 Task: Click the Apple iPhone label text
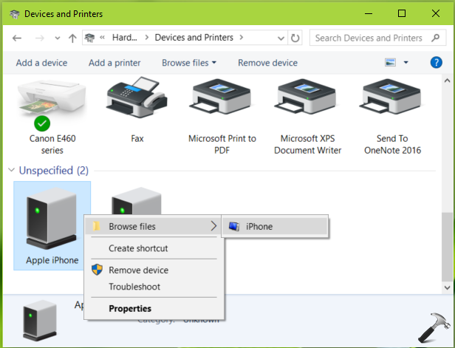pyautogui.click(x=52, y=260)
